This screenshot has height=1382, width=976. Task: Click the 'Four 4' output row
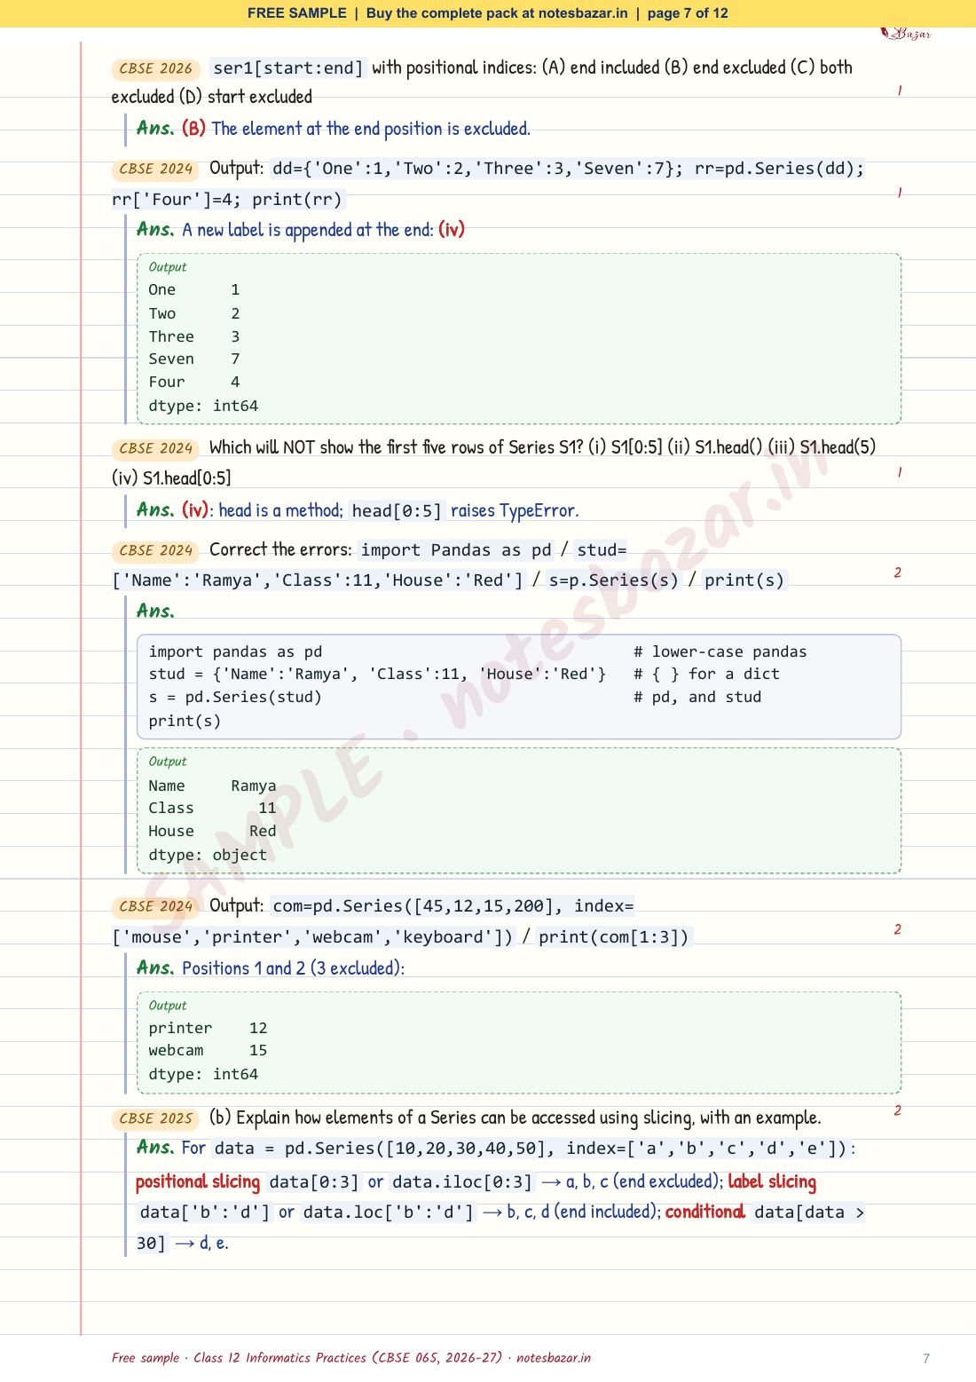194,383
